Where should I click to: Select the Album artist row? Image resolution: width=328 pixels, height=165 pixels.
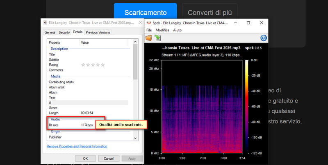tap(88, 87)
